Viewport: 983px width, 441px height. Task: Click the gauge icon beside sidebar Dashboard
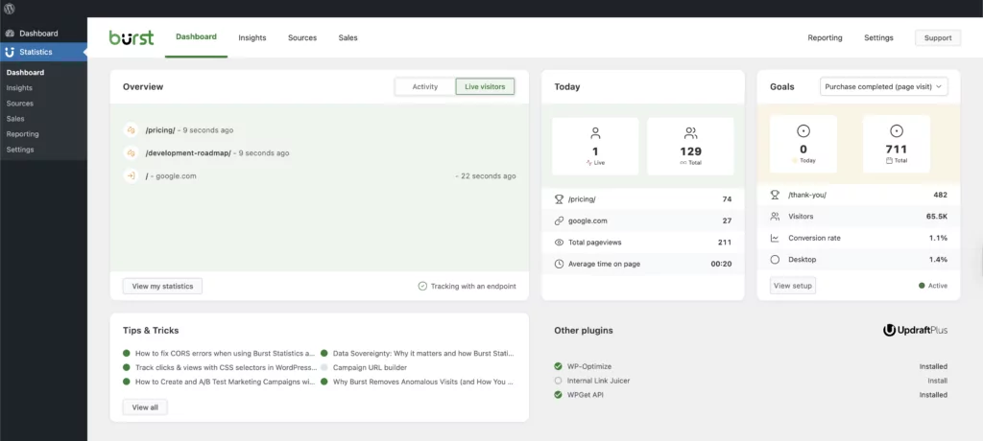10,34
